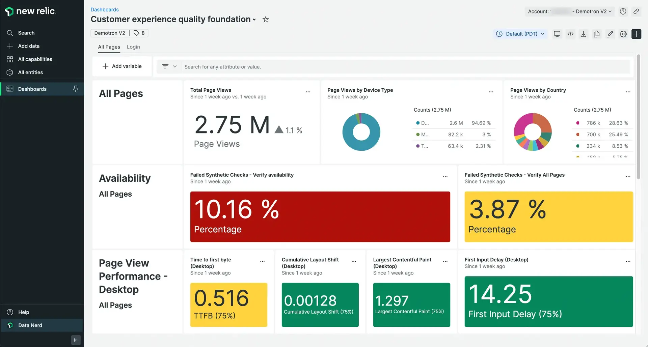Viewport: 648px width, 347px height.
Task: Unpin Dashboards from the sidebar
Action: tap(75, 89)
